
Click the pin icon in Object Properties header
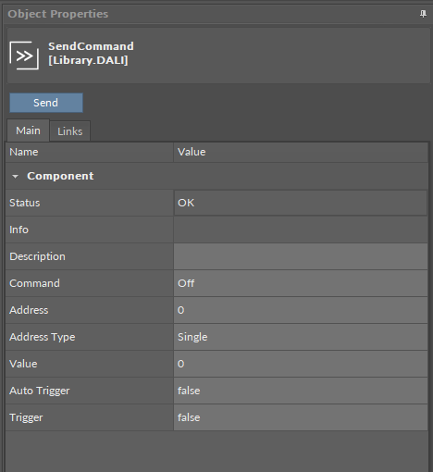click(x=423, y=14)
